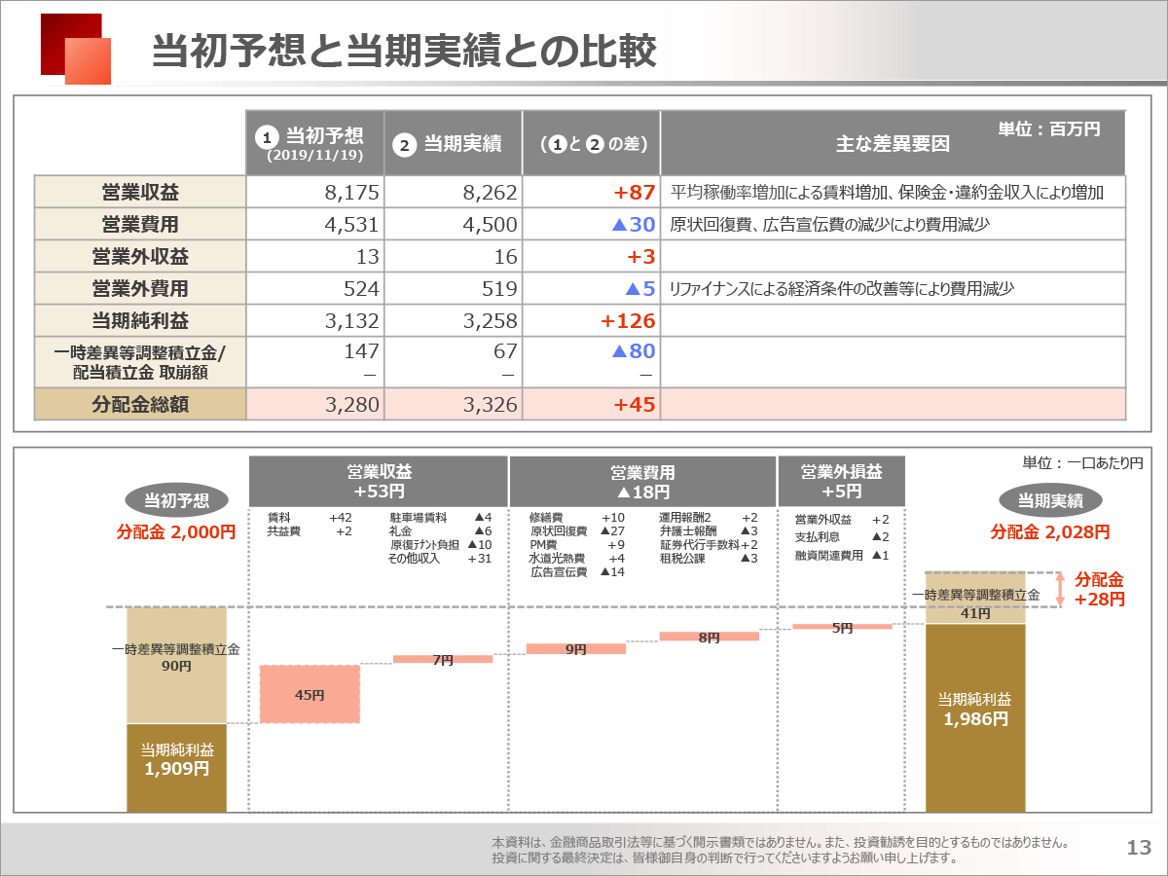Click the 運用報酬2 +2 line item
Image resolution: width=1168 pixels, height=876 pixels.
coord(709,518)
